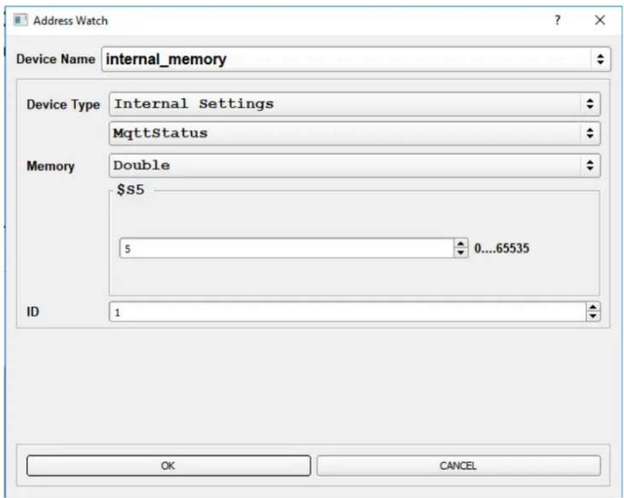Click the Address Watch window icon
The image size is (624, 498).
(x=20, y=20)
